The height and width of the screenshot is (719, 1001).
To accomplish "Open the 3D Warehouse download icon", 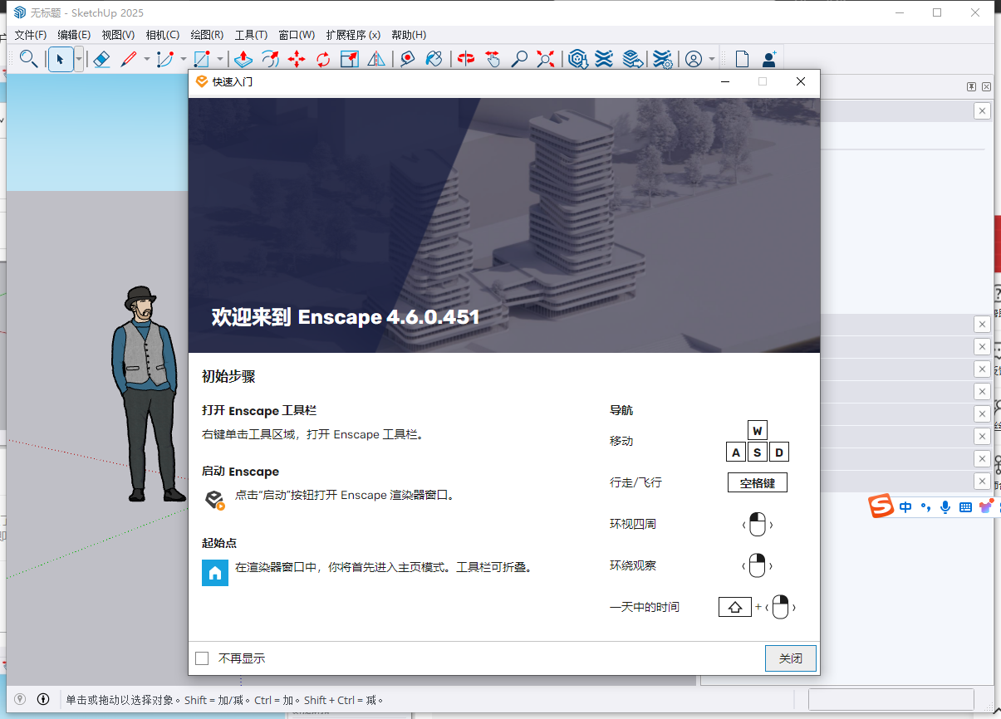I will (577, 59).
